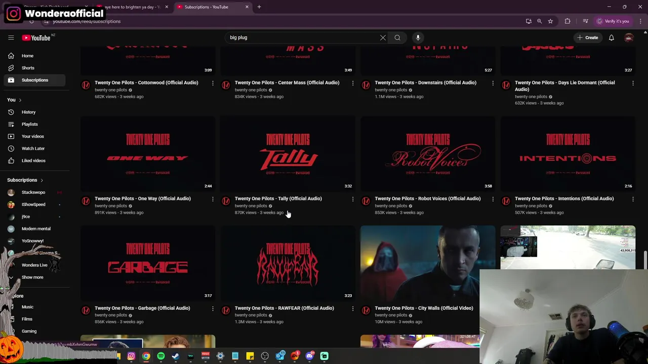Open OBS Studio from the taskbar
The height and width of the screenshot is (364, 648).
tap(265, 356)
